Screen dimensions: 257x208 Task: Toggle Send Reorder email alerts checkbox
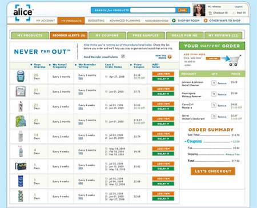click(x=123, y=56)
